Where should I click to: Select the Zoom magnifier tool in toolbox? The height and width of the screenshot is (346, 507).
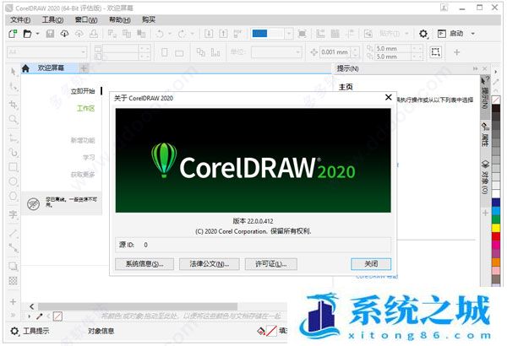pos(13,119)
